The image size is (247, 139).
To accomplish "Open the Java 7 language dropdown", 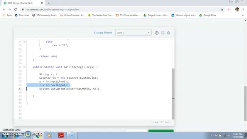I will pyautogui.click(x=133, y=32).
